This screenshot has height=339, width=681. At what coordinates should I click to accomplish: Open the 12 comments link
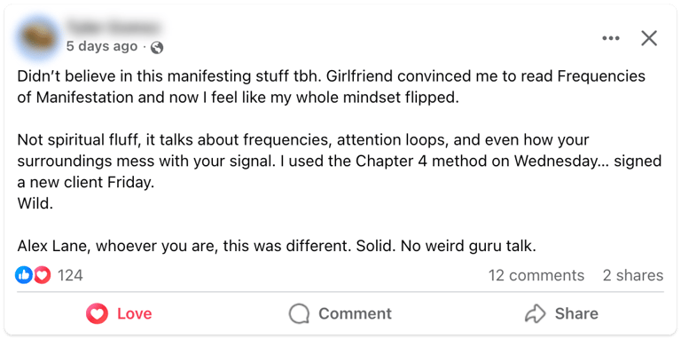tap(536, 275)
